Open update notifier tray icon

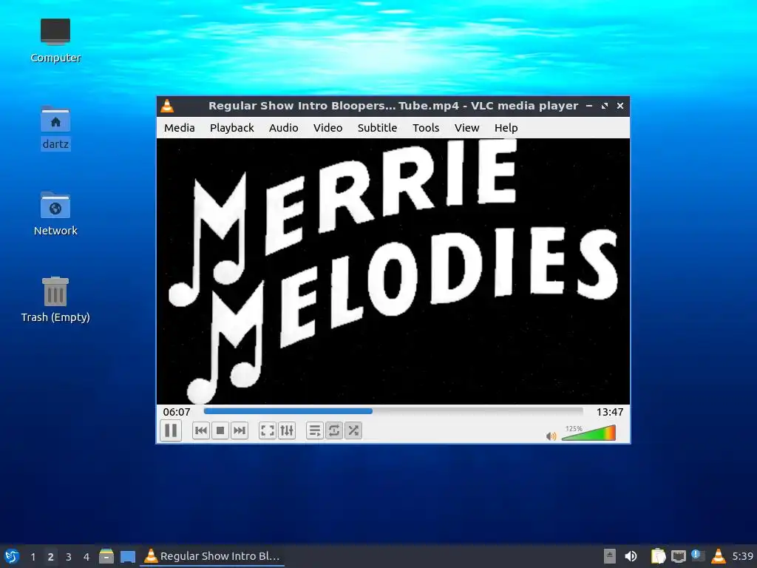698,555
